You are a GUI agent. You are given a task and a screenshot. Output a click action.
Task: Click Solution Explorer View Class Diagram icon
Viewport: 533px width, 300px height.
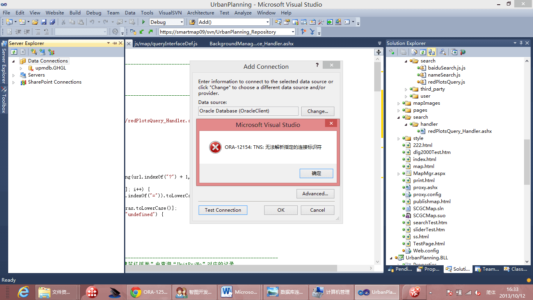[442, 52]
